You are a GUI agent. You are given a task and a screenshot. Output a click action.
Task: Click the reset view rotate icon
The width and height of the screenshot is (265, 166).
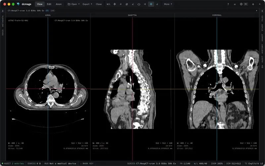pos(157,4)
